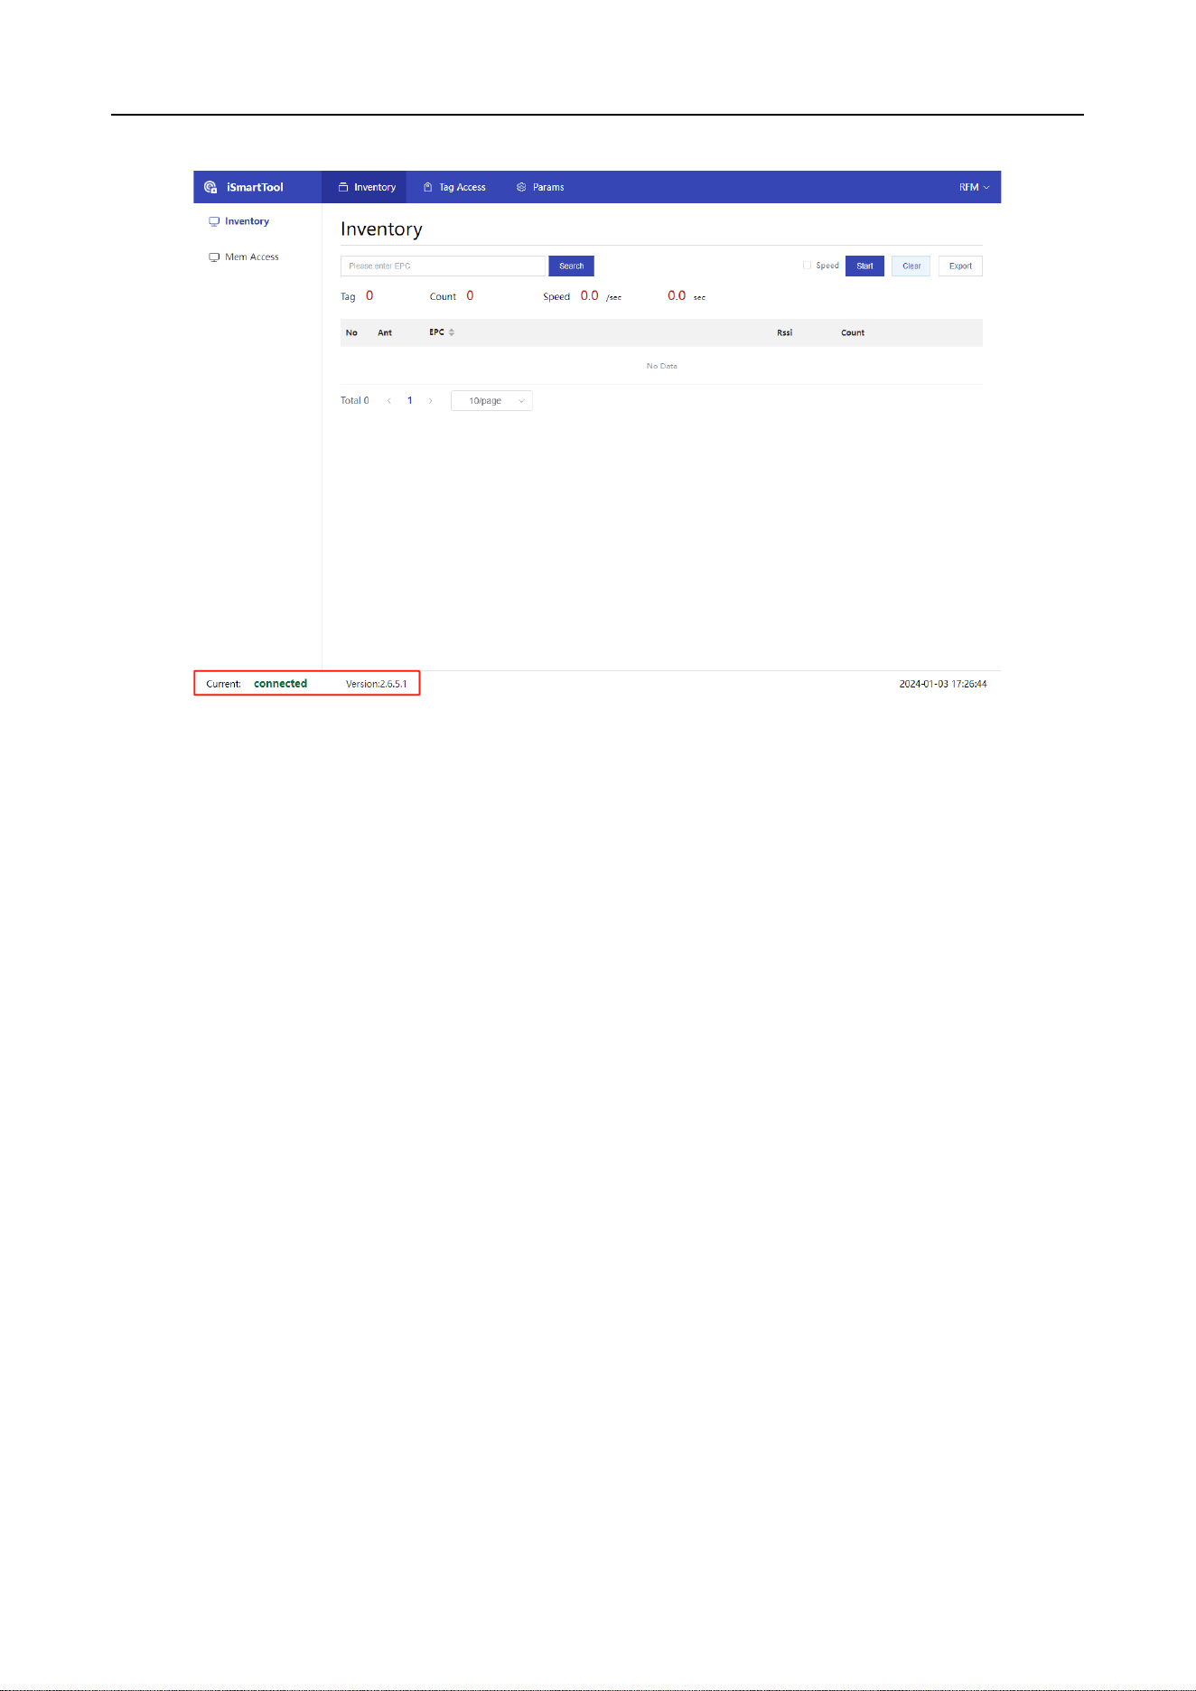Viewport: 1196px width, 1691px height.
Task: Select page 1 in pagination
Action: (x=409, y=401)
